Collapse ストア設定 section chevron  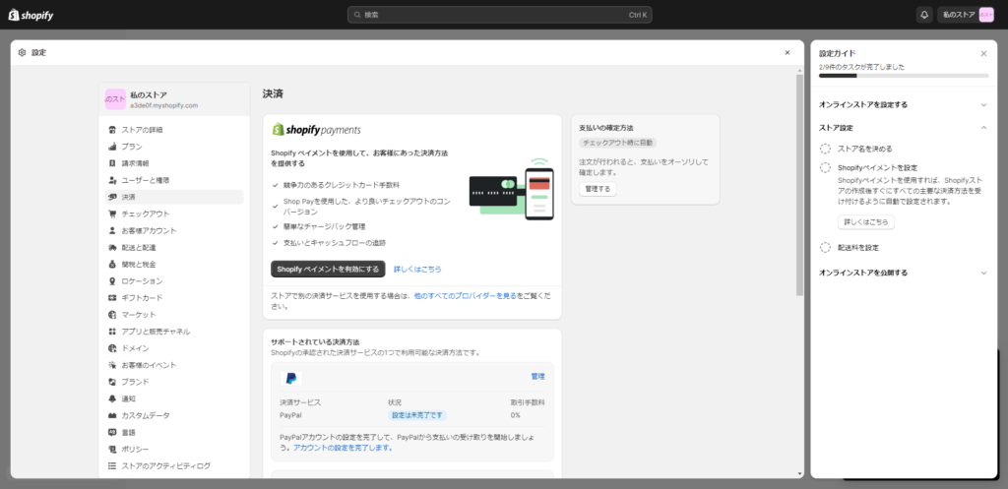[x=983, y=128]
